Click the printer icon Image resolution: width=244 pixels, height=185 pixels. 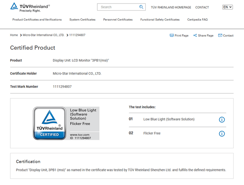pyautogui.click(x=172, y=36)
